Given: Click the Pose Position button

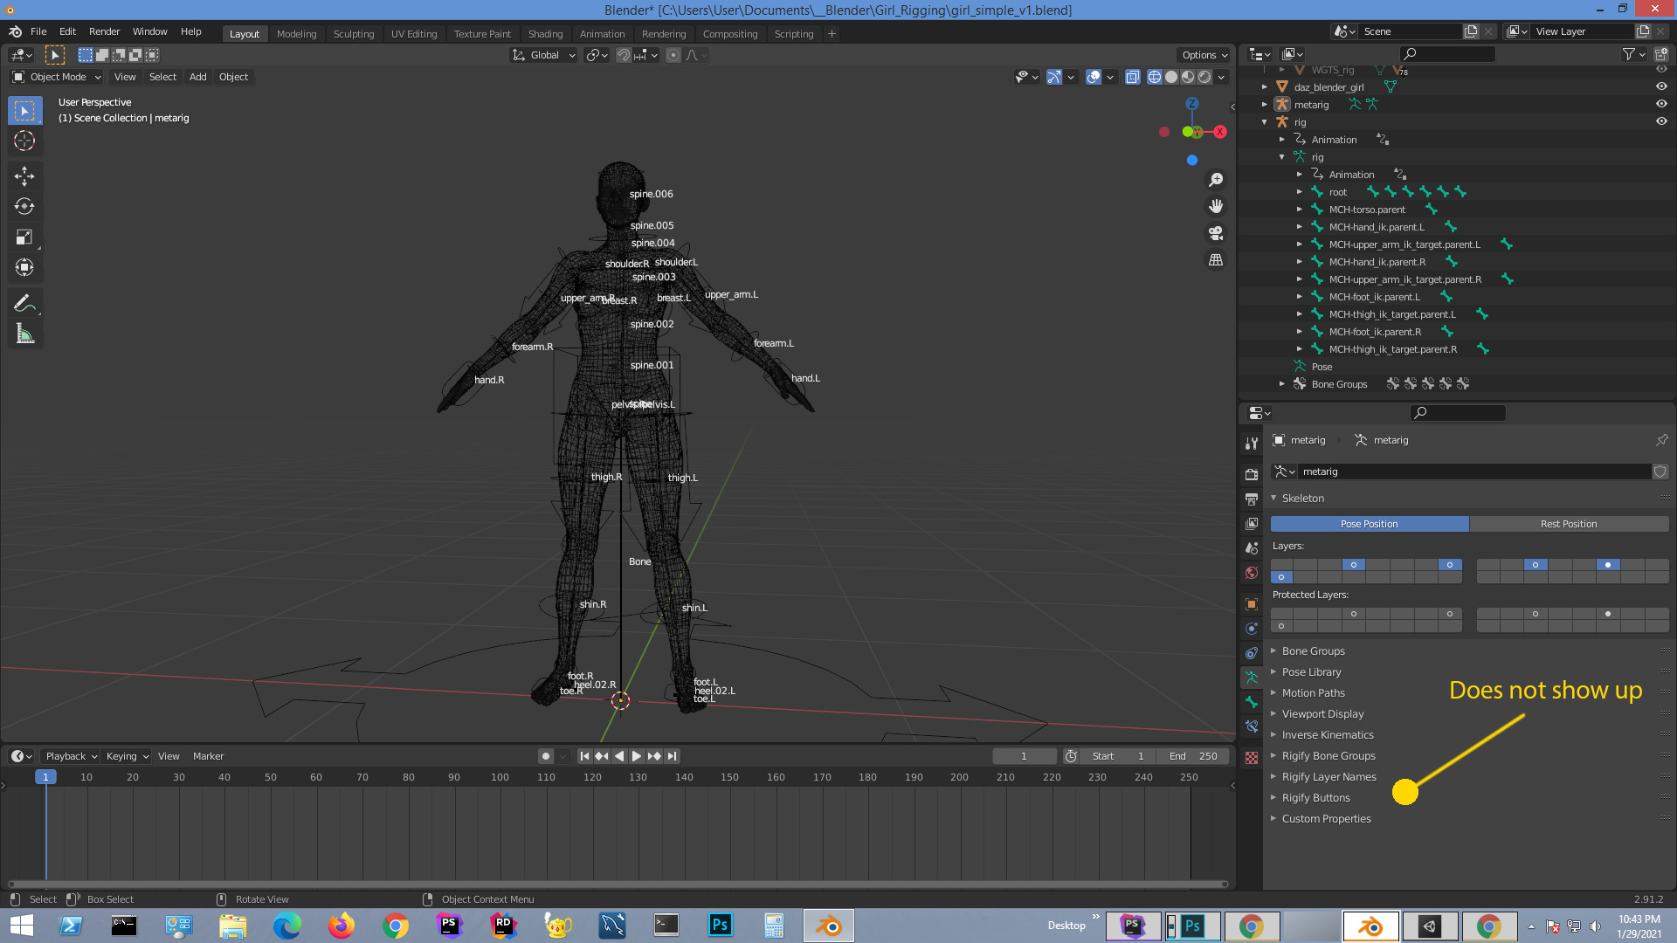Looking at the screenshot, I should click(1370, 524).
